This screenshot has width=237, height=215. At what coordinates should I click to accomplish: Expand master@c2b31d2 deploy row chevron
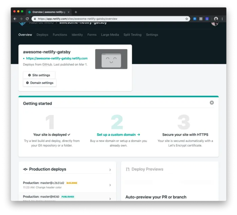click(x=110, y=185)
